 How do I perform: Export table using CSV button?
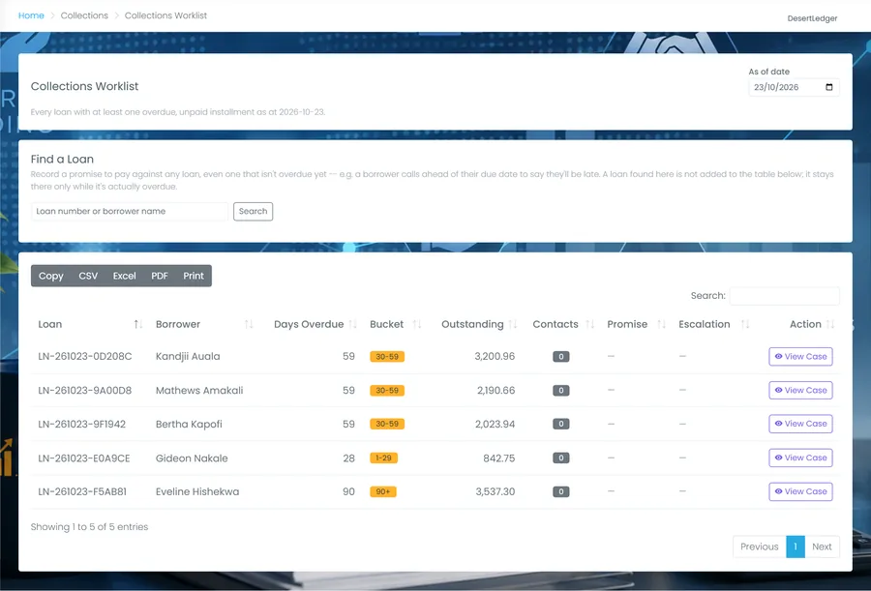point(88,276)
